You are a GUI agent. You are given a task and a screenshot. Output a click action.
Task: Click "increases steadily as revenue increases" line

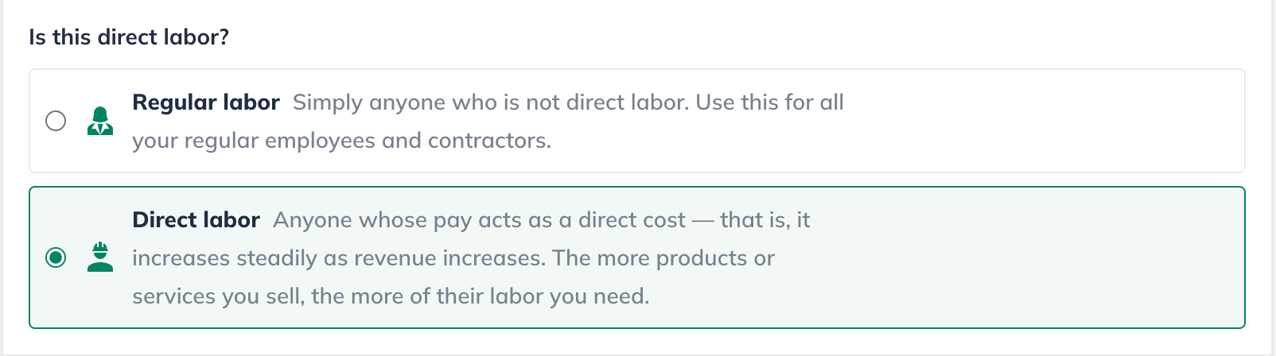pyautogui.click(x=339, y=258)
